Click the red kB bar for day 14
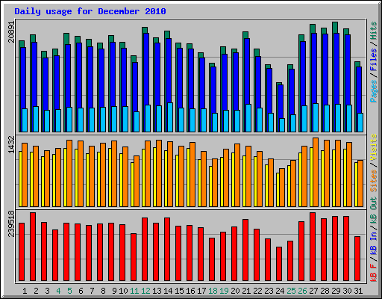 pos(167,250)
